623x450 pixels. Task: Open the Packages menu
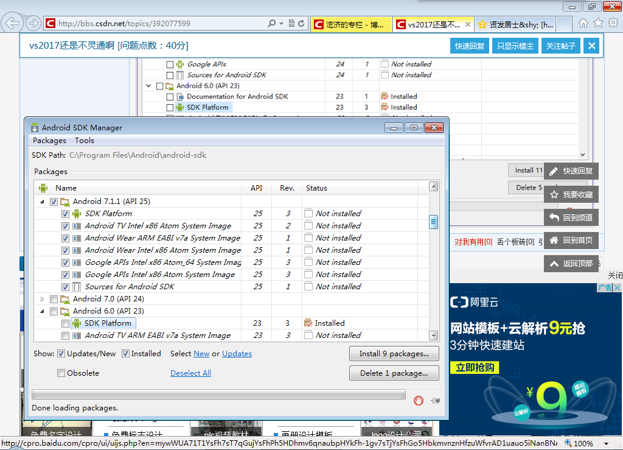coord(50,140)
